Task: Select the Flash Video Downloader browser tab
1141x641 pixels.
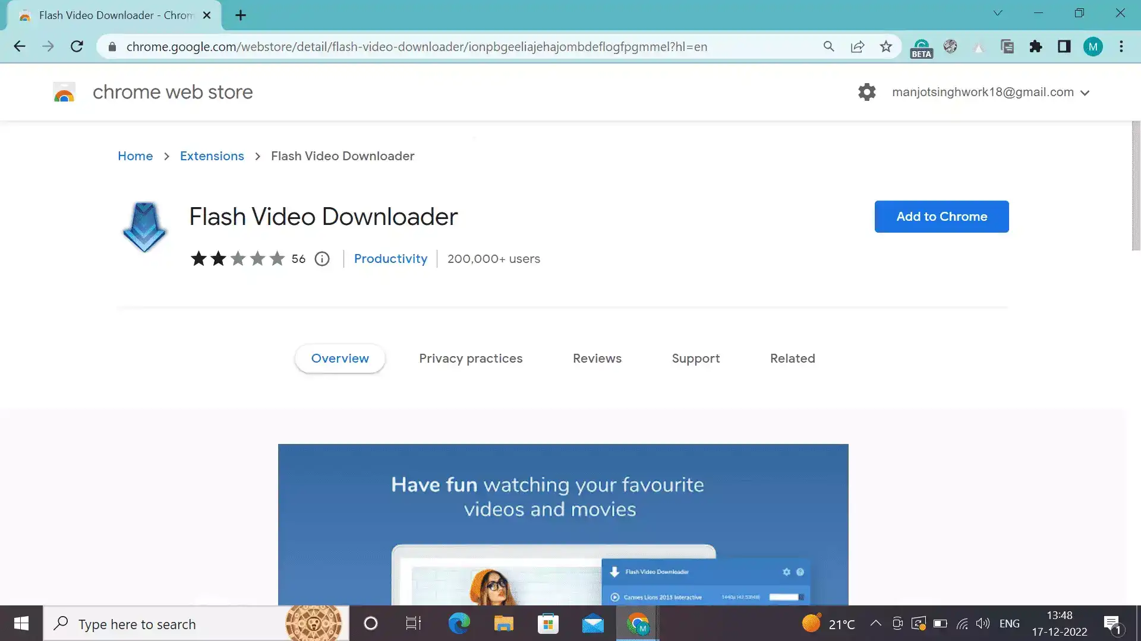Action: pos(114,15)
